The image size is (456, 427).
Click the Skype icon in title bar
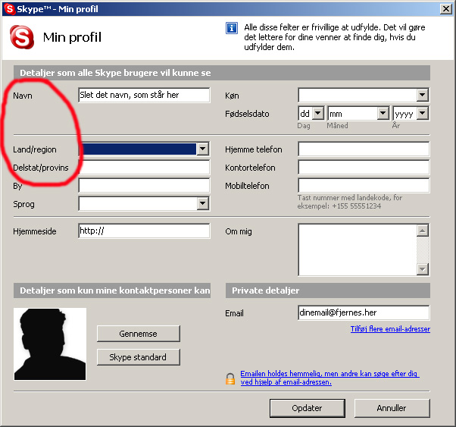click(x=9, y=9)
